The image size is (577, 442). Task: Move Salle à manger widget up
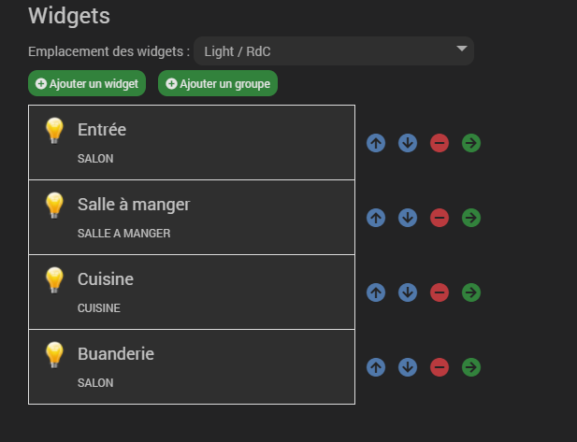click(376, 218)
